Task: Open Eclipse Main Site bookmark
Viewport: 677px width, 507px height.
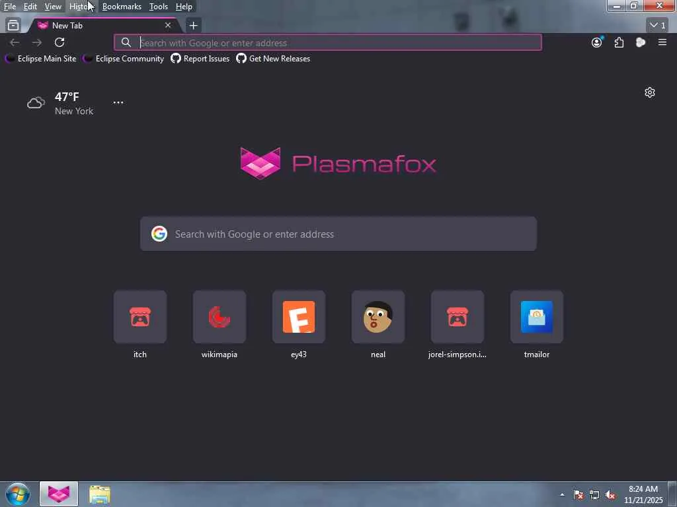Action: click(x=40, y=59)
